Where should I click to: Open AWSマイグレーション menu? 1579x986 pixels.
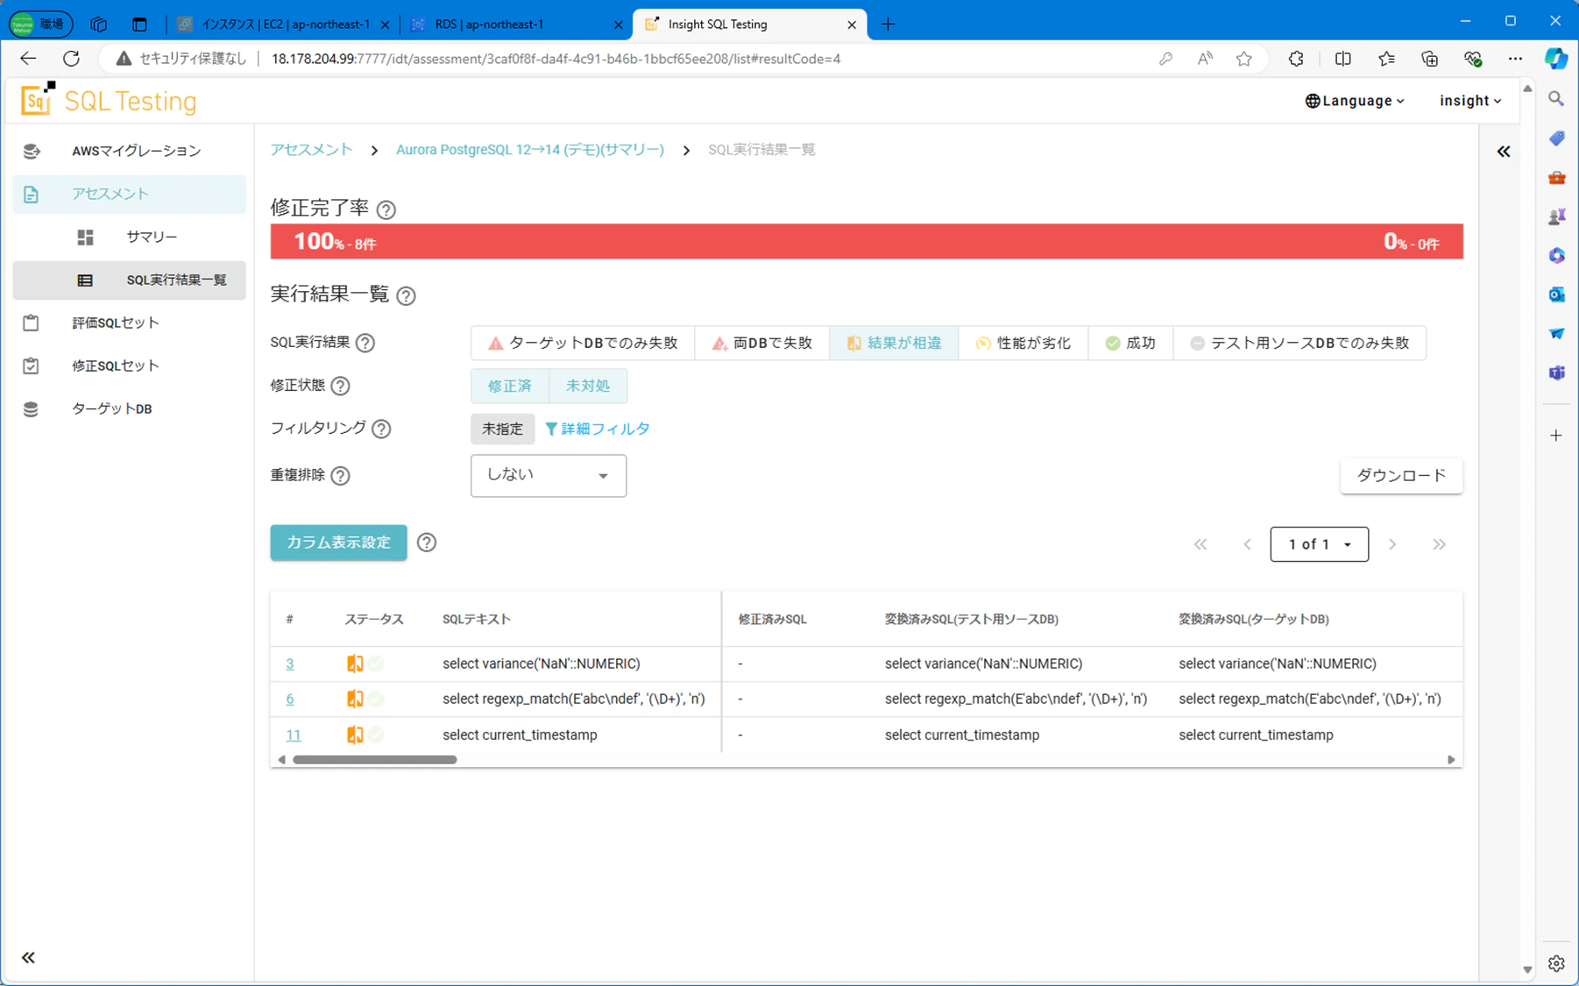pos(129,151)
